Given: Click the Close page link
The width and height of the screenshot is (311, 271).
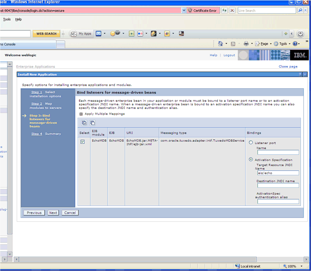Looking at the screenshot, I should (288, 67).
